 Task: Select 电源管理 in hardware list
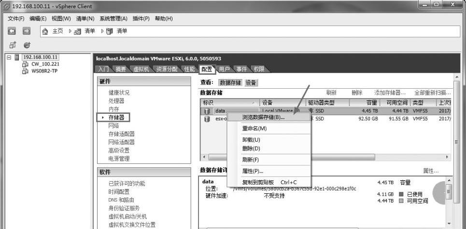(x=119, y=159)
